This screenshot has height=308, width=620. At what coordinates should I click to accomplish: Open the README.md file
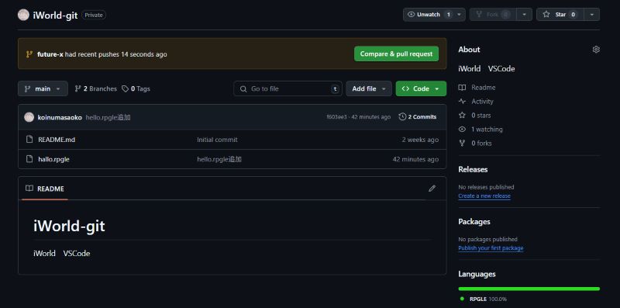pos(57,140)
